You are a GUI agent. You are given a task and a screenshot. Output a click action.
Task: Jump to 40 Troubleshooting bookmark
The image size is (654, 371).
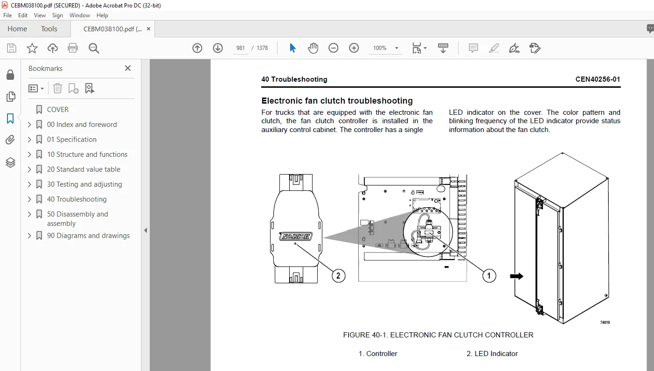(x=77, y=199)
